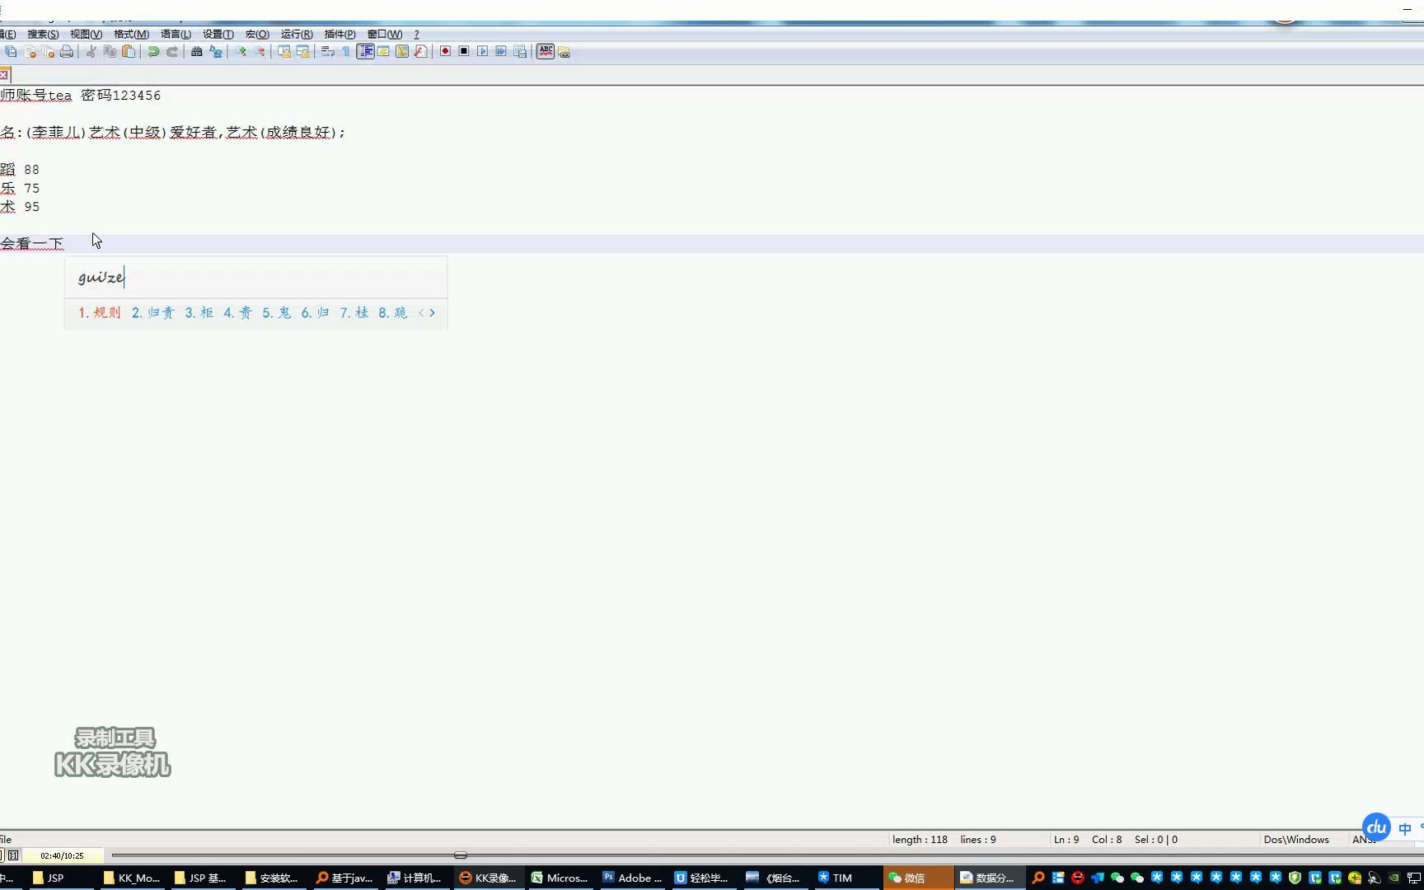
Task: Click the Copy toolbar icon
Action: tap(110, 52)
